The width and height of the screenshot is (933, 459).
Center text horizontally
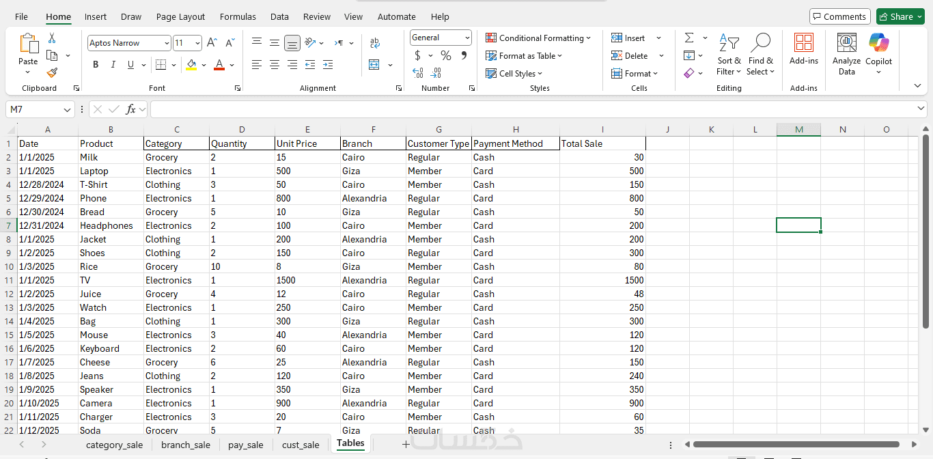(x=275, y=65)
